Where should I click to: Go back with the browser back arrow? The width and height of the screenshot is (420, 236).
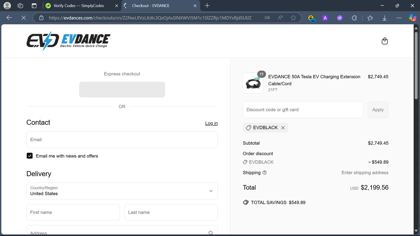click(x=9, y=18)
